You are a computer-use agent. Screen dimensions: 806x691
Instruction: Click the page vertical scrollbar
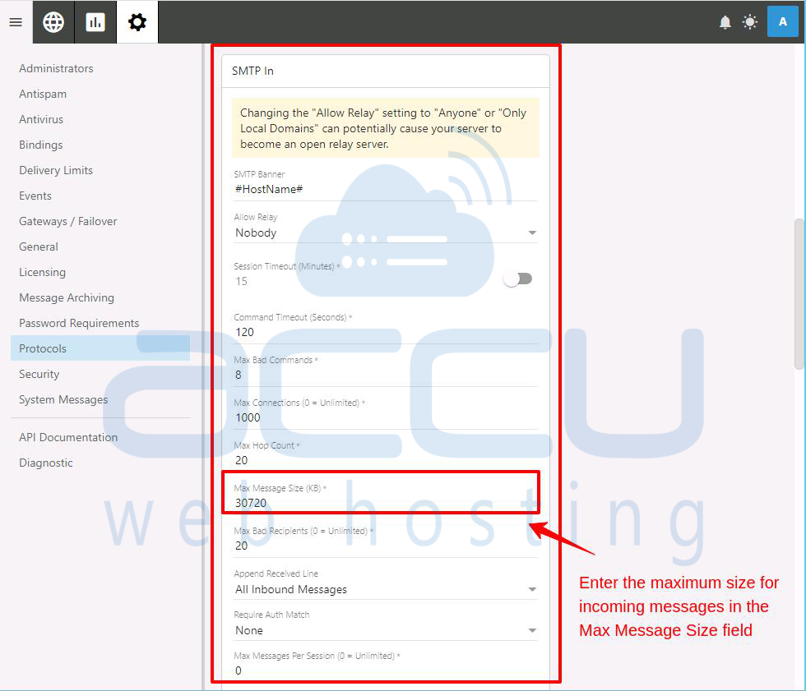[799, 293]
